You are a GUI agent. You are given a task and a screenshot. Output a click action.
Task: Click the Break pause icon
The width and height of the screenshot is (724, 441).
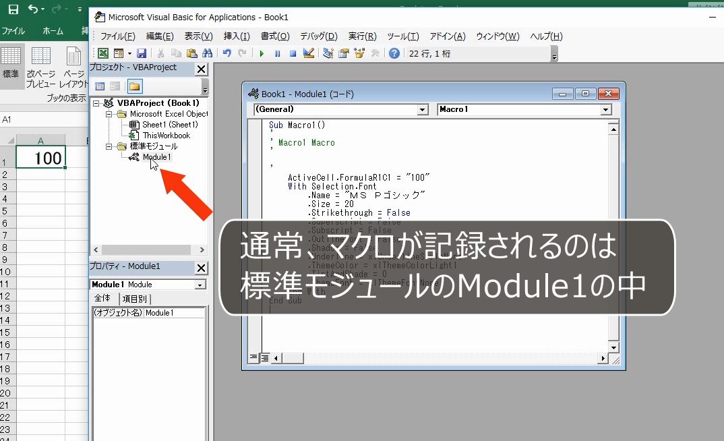point(277,53)
